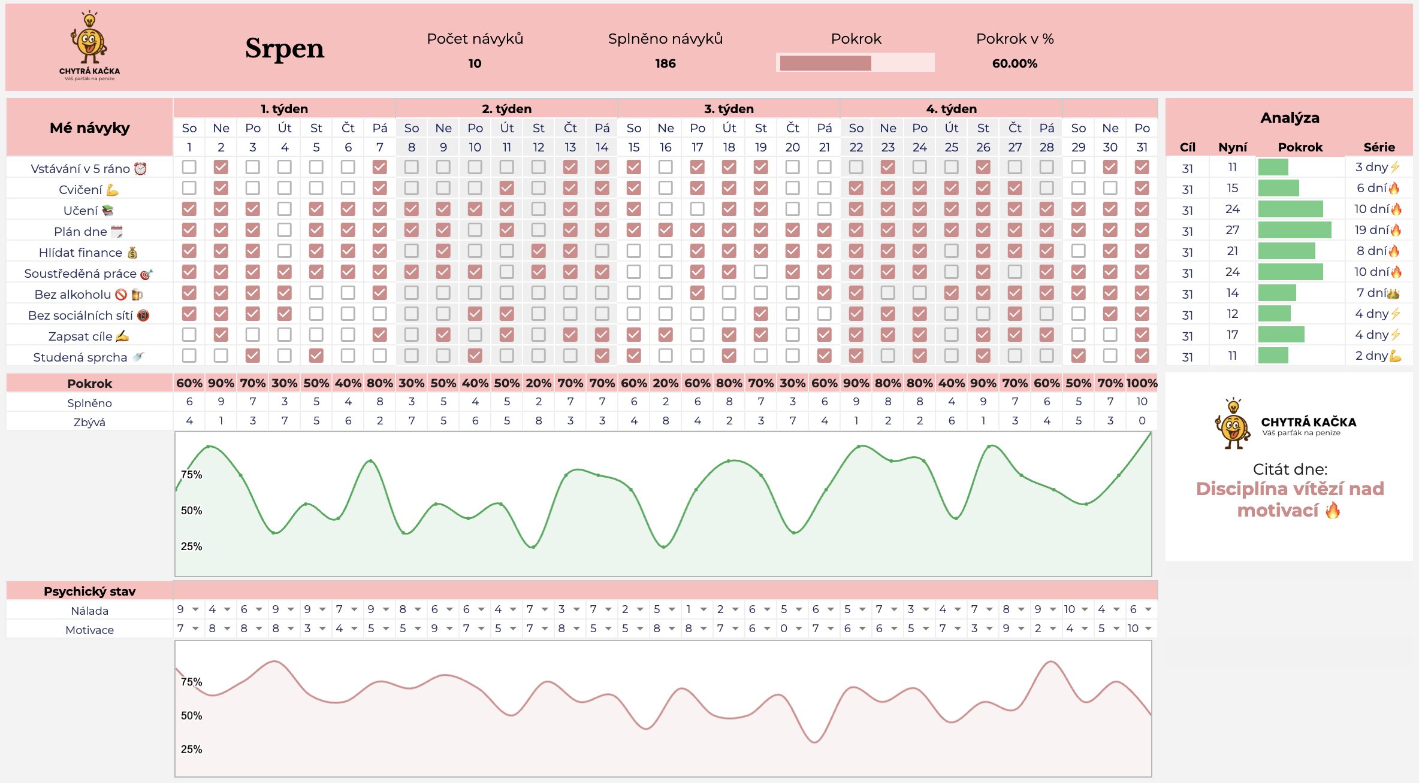Uncheck Plán dne for day 31
Screen dimensions: 1419x783
[1142, 230]
